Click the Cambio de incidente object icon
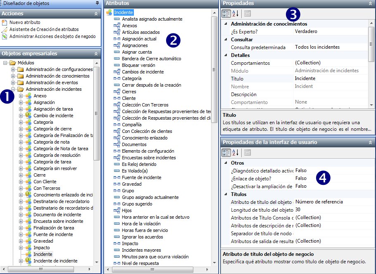The width and height of the screenshot is (376, 274). [x=28, y=116]
